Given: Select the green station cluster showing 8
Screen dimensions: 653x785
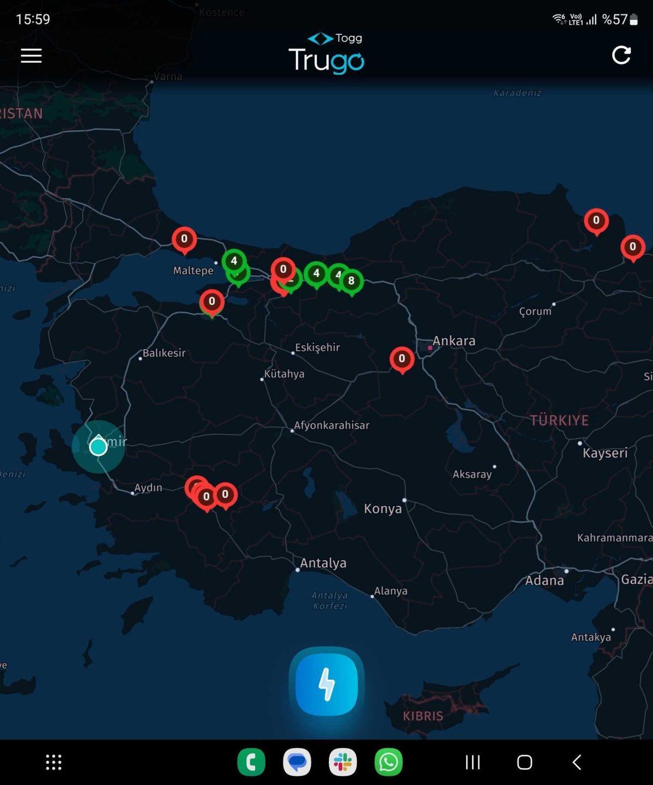Looking at the screenshot, I should coord(351,282).
